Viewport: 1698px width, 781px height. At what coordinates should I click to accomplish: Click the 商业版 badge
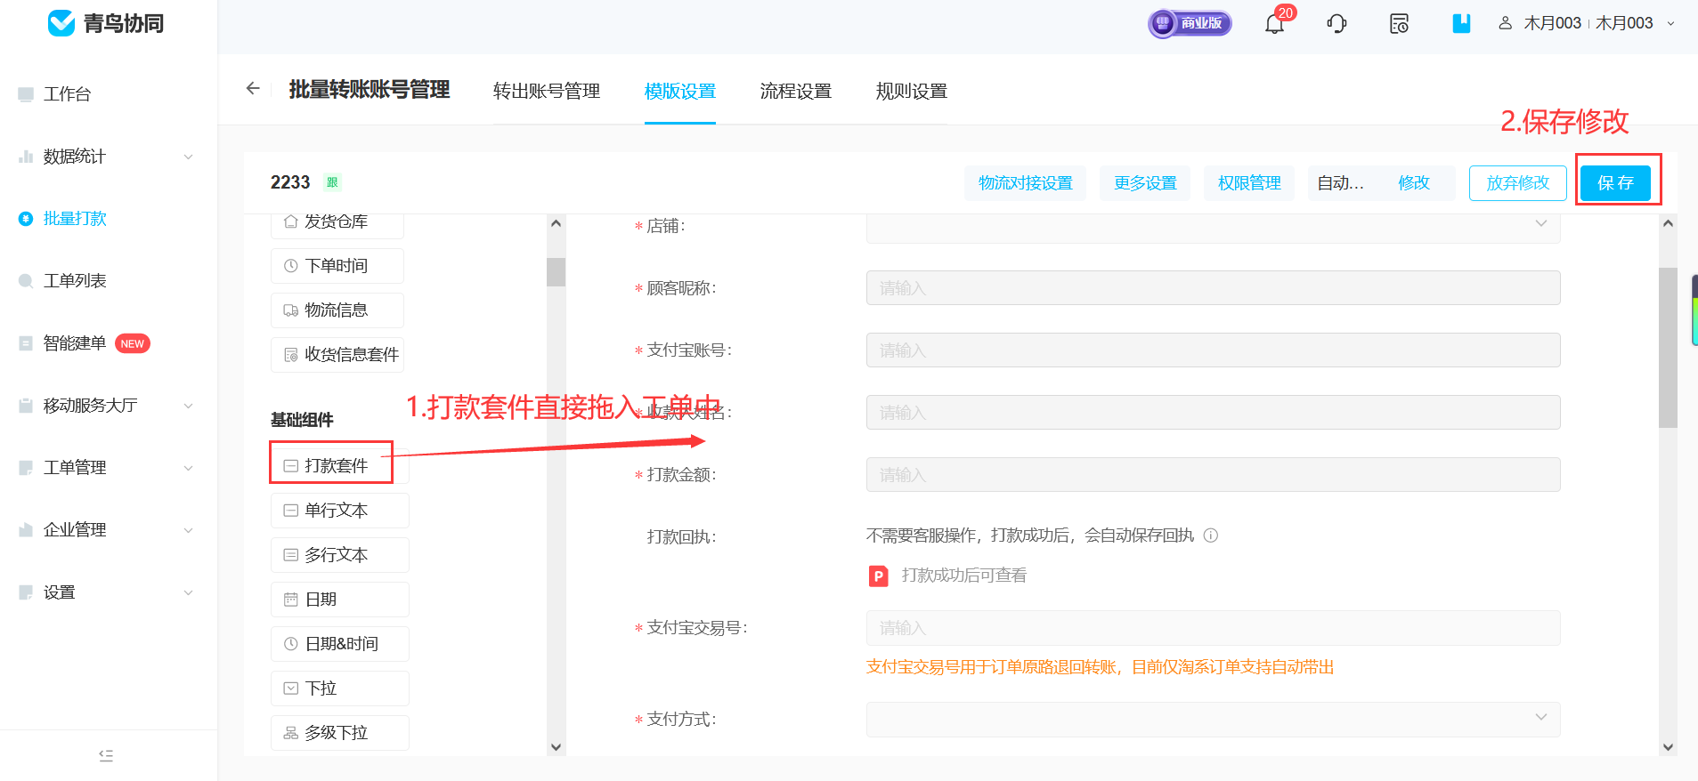(x=1190, y=23)
